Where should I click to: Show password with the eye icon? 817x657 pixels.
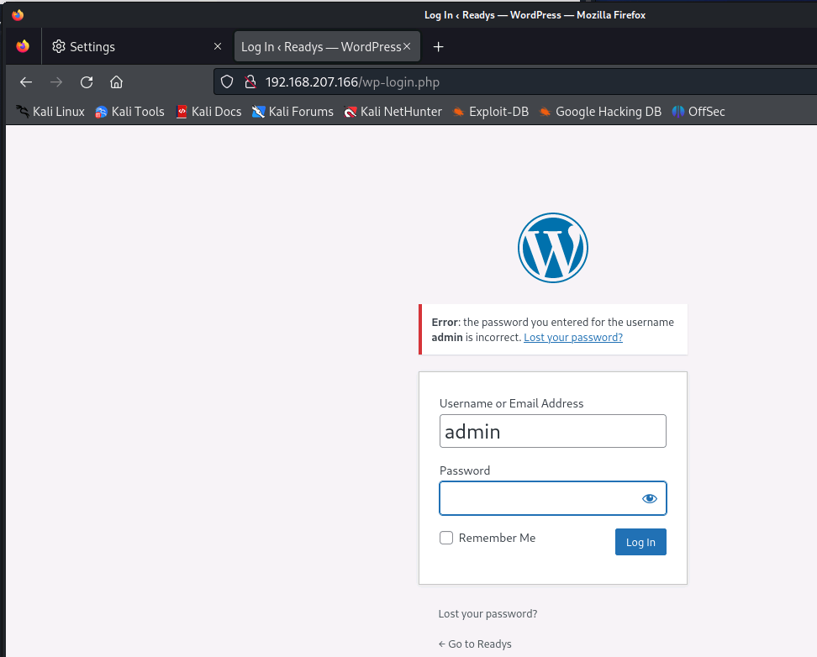coord(649,498)
